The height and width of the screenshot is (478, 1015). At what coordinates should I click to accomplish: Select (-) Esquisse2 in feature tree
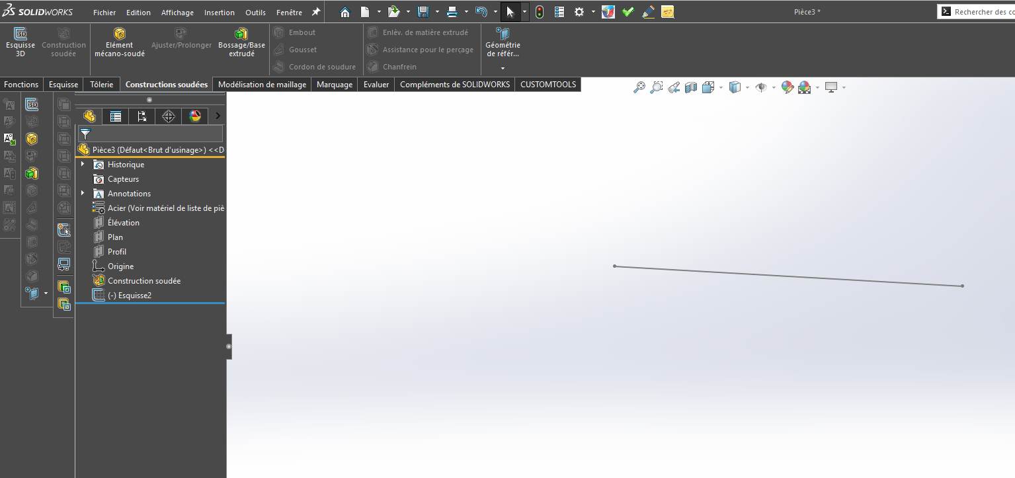129,296
